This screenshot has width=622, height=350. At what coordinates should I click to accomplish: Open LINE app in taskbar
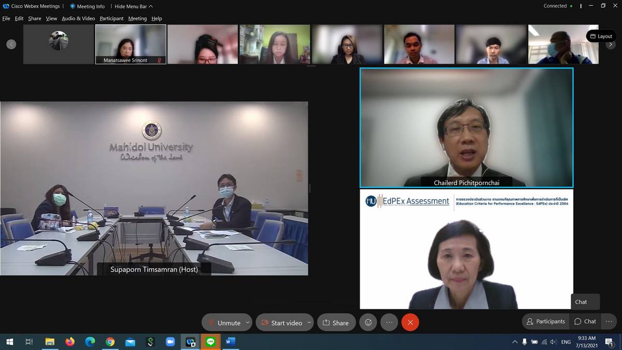[x=210, y=342]
